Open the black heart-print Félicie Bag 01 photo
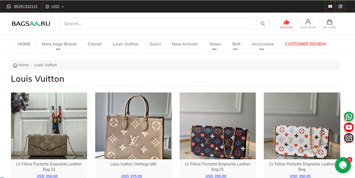The width and height of the screenshot is (355, 178). coord(218,126)
